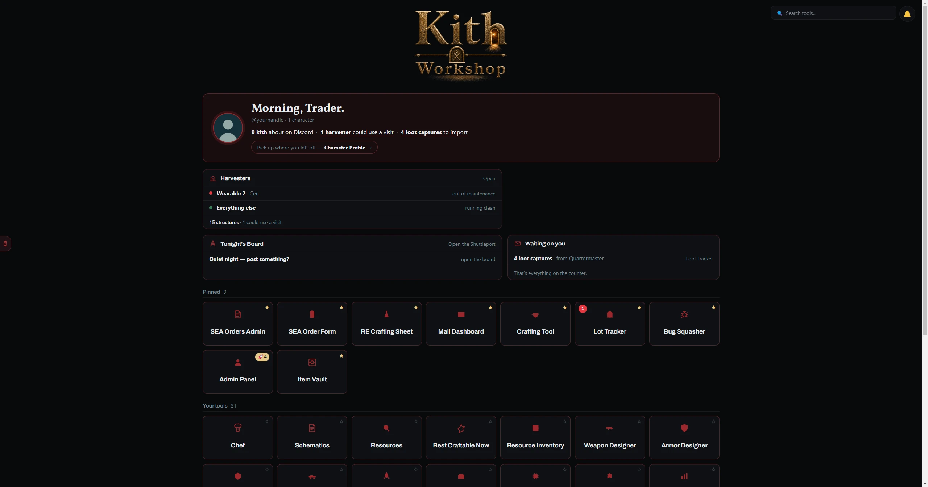Click the user avatar picture

(x=228, y=128)
